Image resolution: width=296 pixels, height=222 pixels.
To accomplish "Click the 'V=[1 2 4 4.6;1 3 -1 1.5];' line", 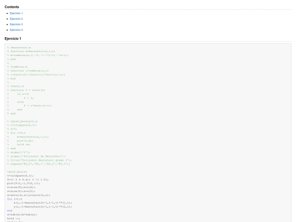I will 28,180.
